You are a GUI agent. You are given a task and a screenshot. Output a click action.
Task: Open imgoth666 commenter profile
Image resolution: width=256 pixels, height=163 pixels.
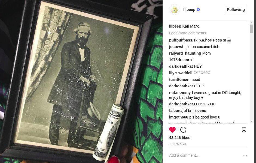click(x=179, y=117)
